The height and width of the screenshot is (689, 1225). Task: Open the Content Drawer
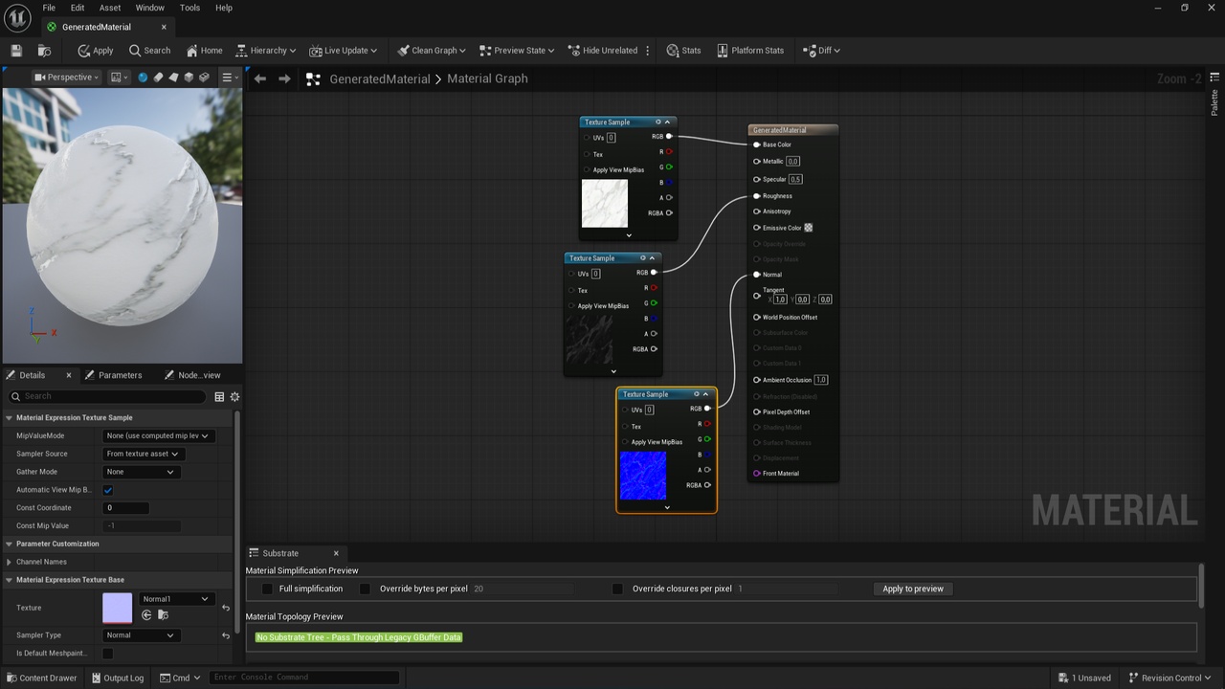click(41, 678)
